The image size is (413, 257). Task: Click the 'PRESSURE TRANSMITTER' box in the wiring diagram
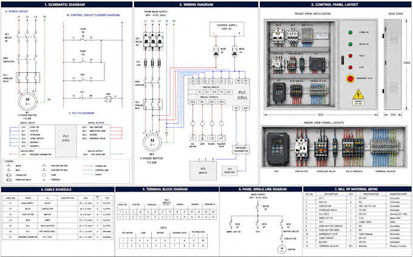tap(241, 149)
